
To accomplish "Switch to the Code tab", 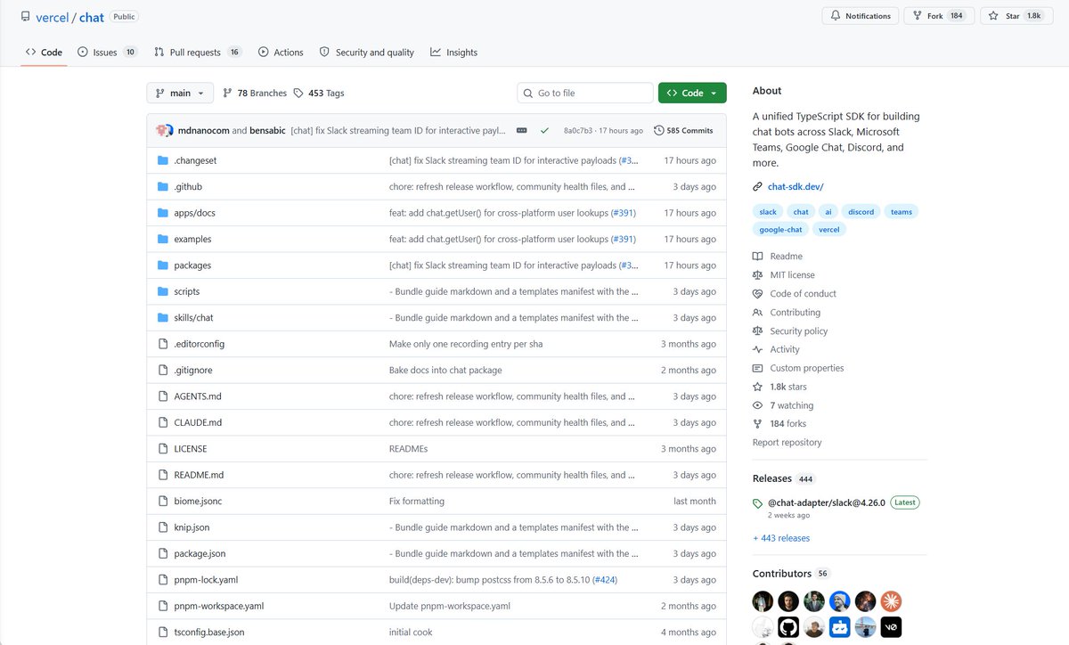I will click(44, 53).
